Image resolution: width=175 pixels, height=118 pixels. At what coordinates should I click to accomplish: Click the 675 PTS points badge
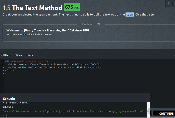[x=72, y=7]
